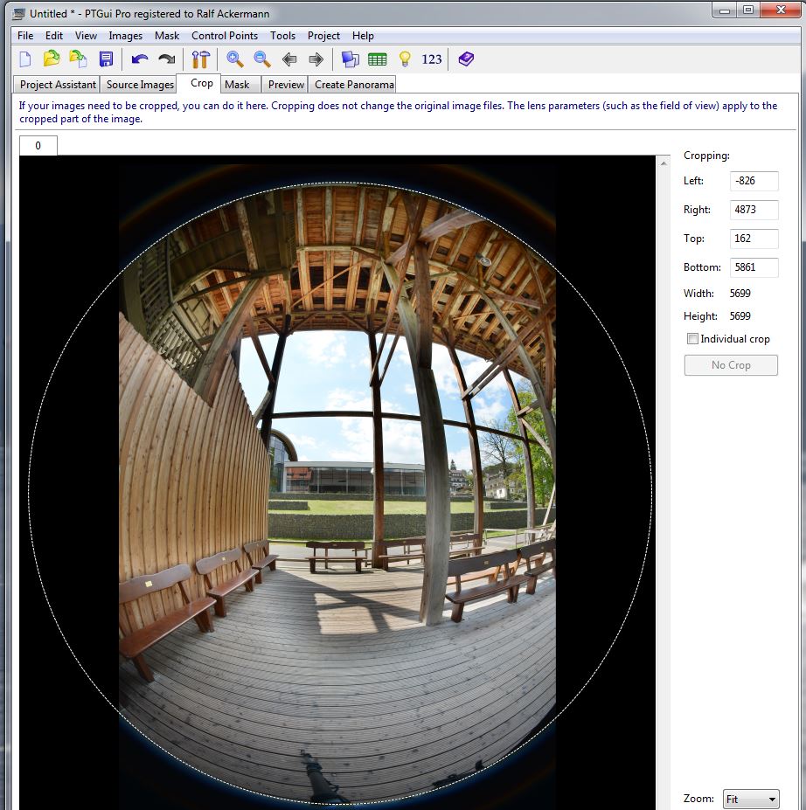Click the New Project icon
The image size is (806, 810).
point(25,59)
